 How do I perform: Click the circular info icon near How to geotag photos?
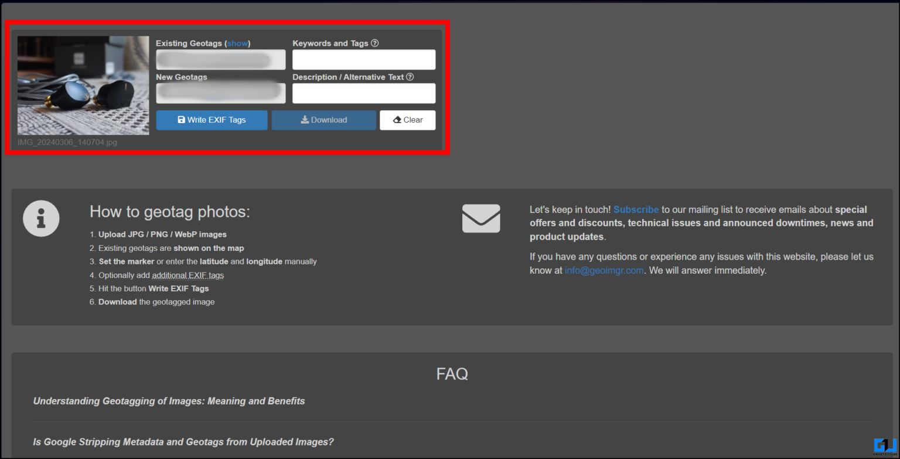click(41, 219)
